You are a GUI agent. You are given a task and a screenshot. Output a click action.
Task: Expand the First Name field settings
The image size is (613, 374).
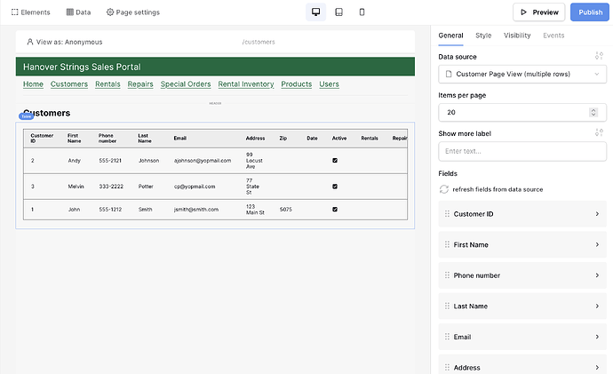[597, 244]
